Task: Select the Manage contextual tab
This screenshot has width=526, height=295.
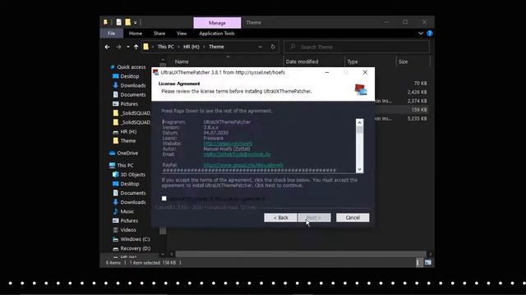Action: click(x=217, y=23)
